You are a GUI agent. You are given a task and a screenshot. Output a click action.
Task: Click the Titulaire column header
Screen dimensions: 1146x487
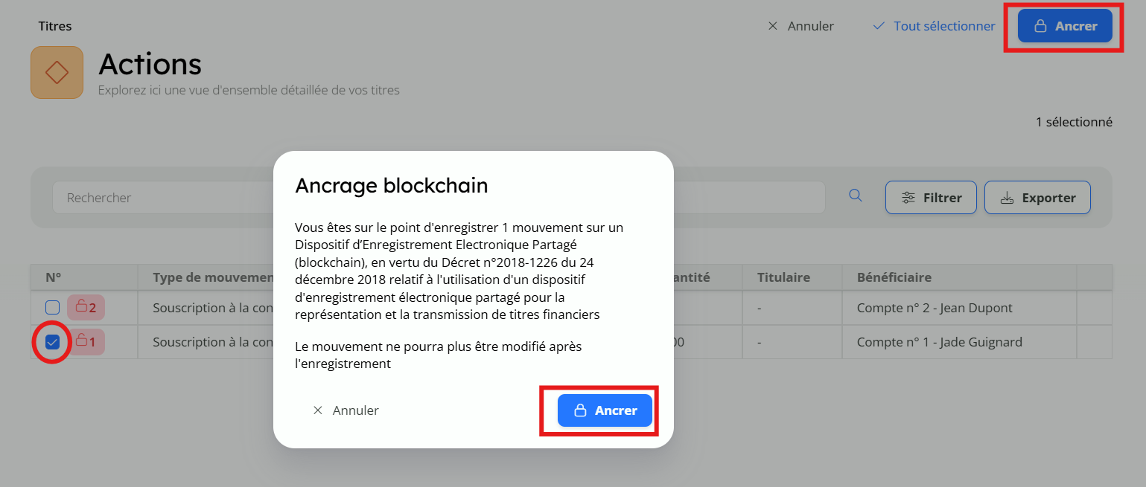783,277
